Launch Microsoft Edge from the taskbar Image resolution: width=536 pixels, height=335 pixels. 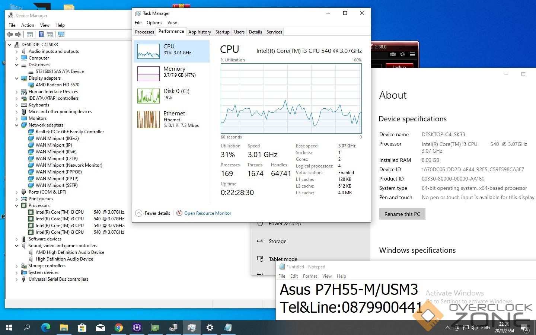tap(45, 328)
